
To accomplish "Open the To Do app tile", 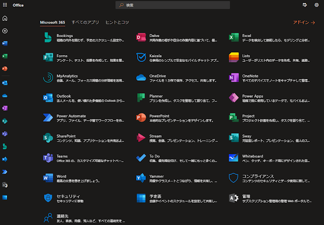I will (177, 158).
